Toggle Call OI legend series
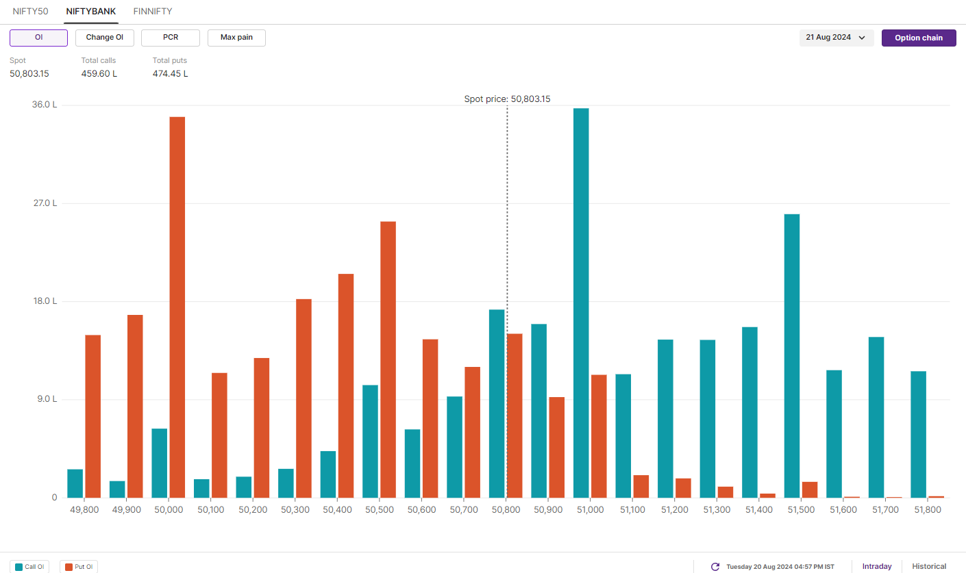This screenshot has height=573, width=966. 29,567
